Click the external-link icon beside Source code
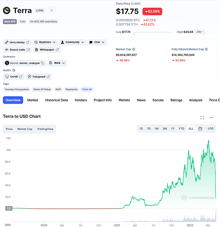 (x=28, y=50)
